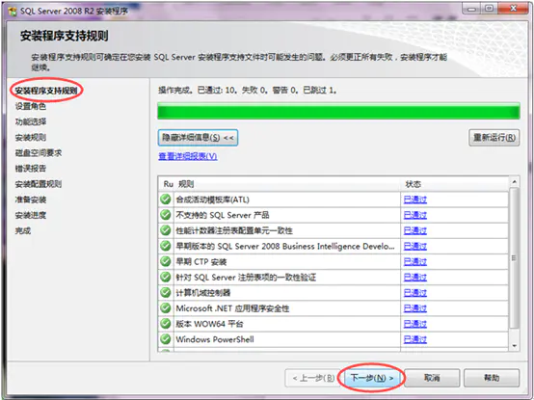Click the rules list scrollbar thumb
This screenshot has height=400, width=534.
click(514, 257)
